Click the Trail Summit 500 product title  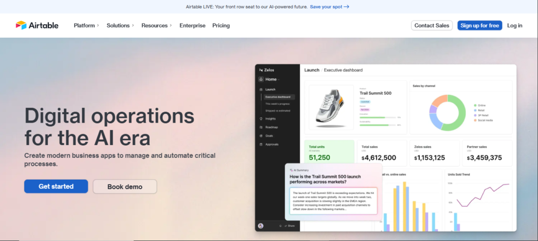click(375, 93)
